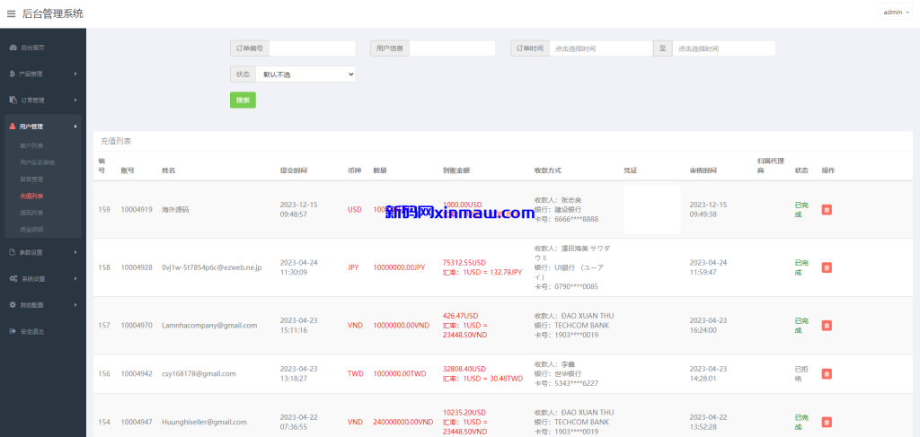920x437 pixels.
Task: Click email Lamnhacompany@gmail.com
Action: pos(209,325)
